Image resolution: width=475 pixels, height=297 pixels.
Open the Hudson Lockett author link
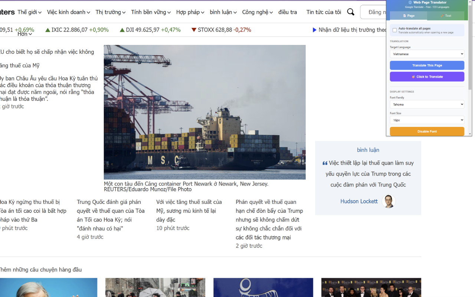[x=359, y=201]
